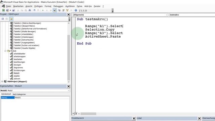This screenshot has width=215, height=121.
Task: Select the Modul1 module in tree
Action: click(16, 73)
